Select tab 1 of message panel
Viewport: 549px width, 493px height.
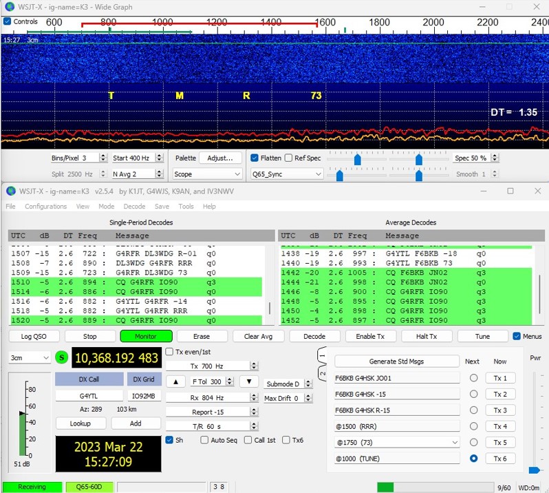click(x=321, y=357)
